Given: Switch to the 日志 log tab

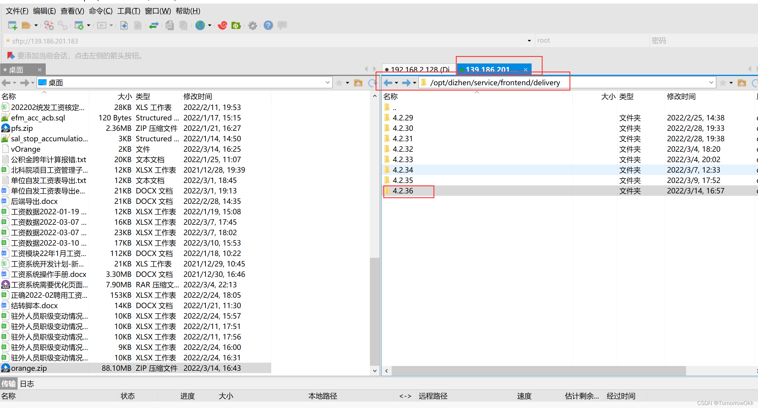Looking at the screenshot, I should pyautogui.click(x=27, y=384).
